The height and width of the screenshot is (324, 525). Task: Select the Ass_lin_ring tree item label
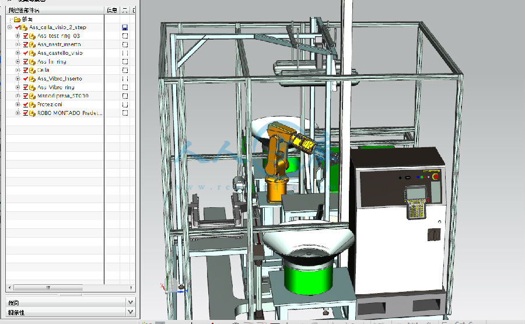[52, 62]
